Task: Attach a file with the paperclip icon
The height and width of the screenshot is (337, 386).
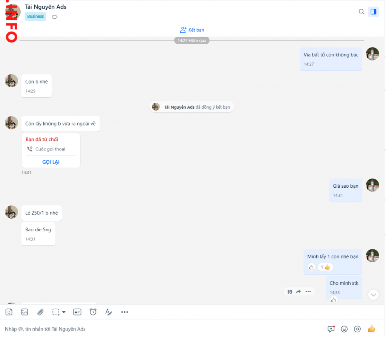Action: coord(40,312)
